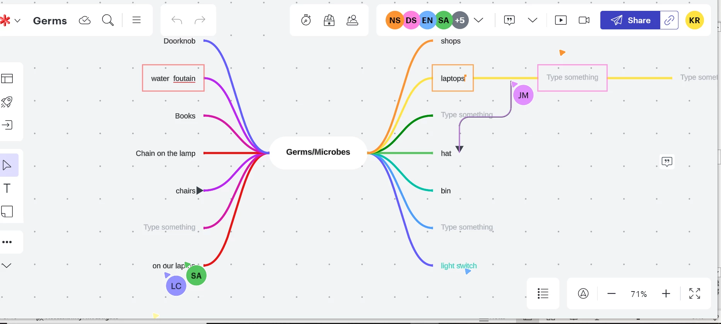Copy the shareable link
Screen dimensions: 721x324
[x=669, y=20]
